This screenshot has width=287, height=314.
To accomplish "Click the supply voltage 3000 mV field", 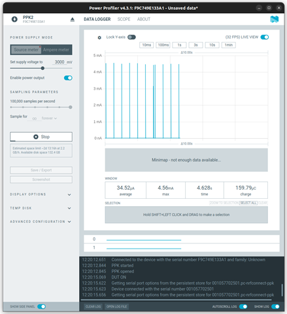I will click(x=59, y=62).
